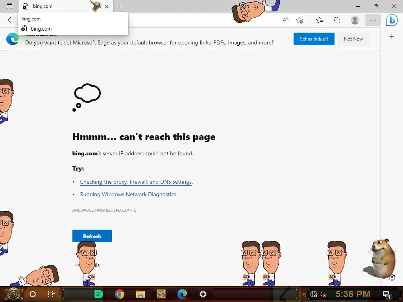Image resolution: width=403 pixels, height=302 pixels.
Task: Switch to Microsoft Edge on taskbar
Action: coord(182,294)
